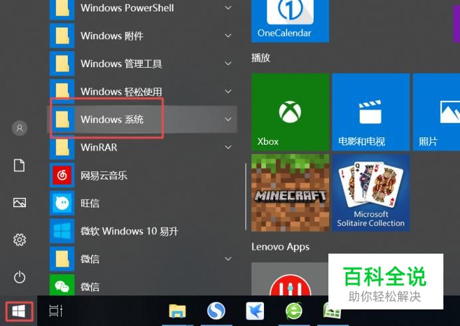Click the WinRAR folder icon
Viewport: 460px width, 326px height.
tap(62, 147)
